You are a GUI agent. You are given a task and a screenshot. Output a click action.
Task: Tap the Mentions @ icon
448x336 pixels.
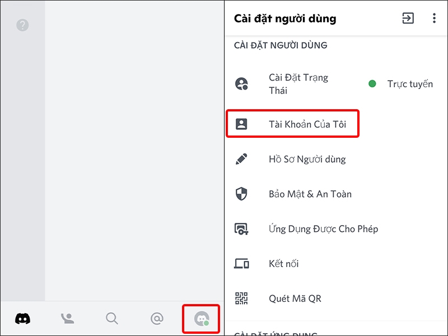coord(156,318)
